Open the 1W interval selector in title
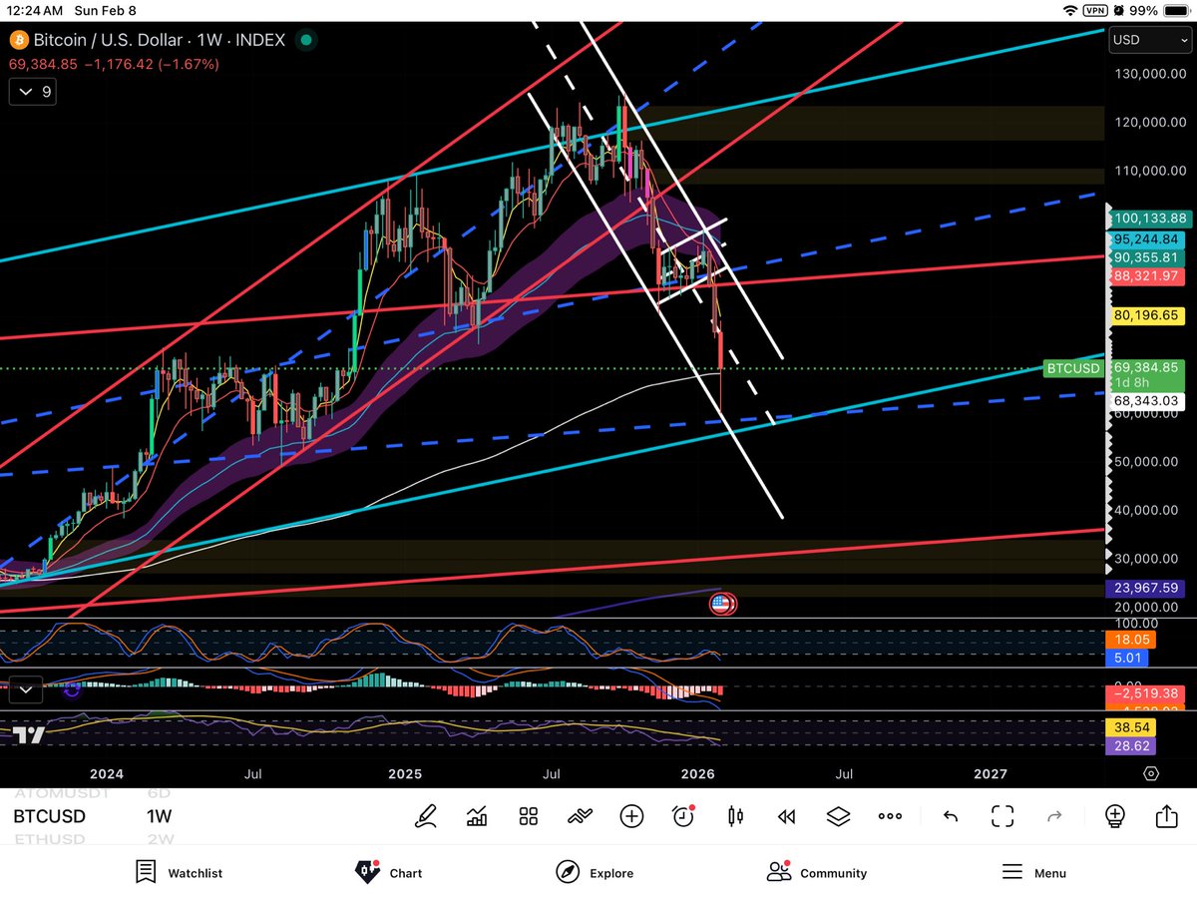Image resolution: width=1197 pixels, height=898 pixels. [x=209, y=41]
